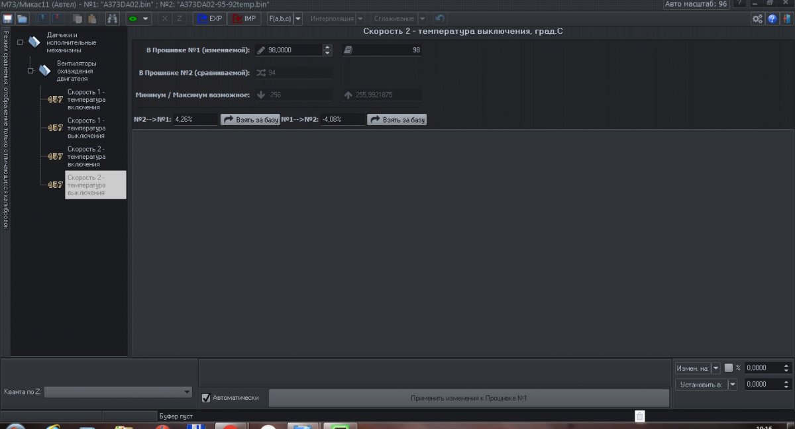Click 457 icon beside Скорость 1 выключения
795x429 pixels.
tap(56, 128)
